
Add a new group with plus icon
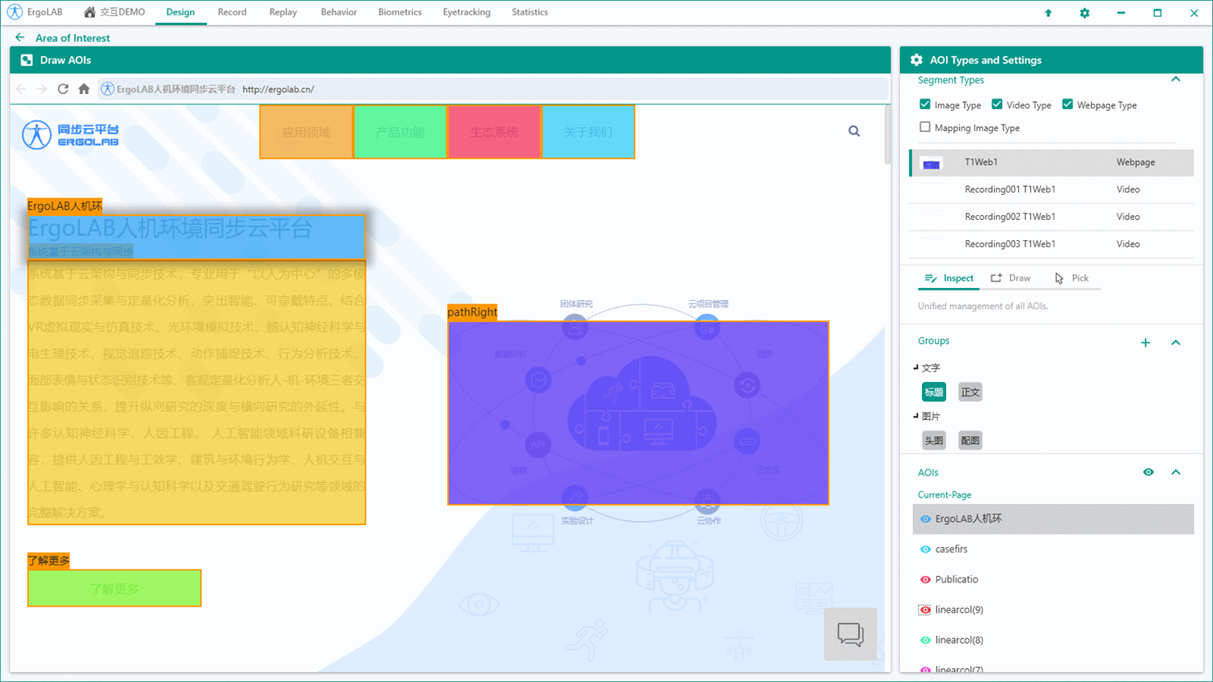tap(1145, 343)
